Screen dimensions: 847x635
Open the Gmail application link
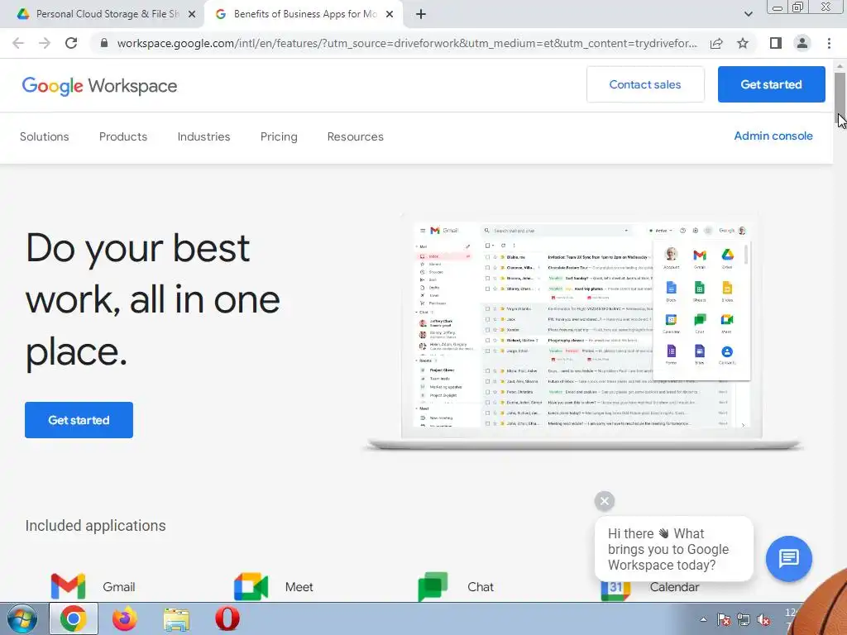(119, 587)
